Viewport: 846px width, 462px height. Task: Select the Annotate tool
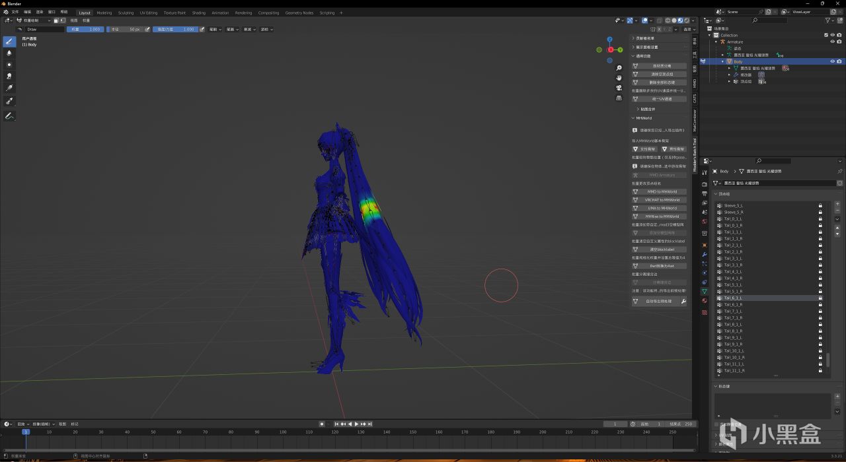point(9,116)
